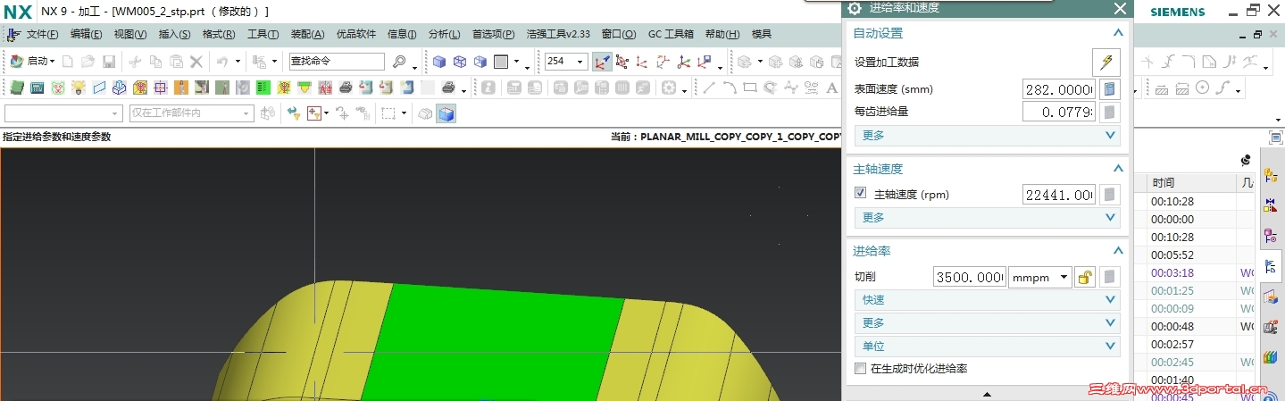Click the save floppy disk icon
This screenshot has width=1285, height=401.
pyautogui.click(x=109, y=62)
